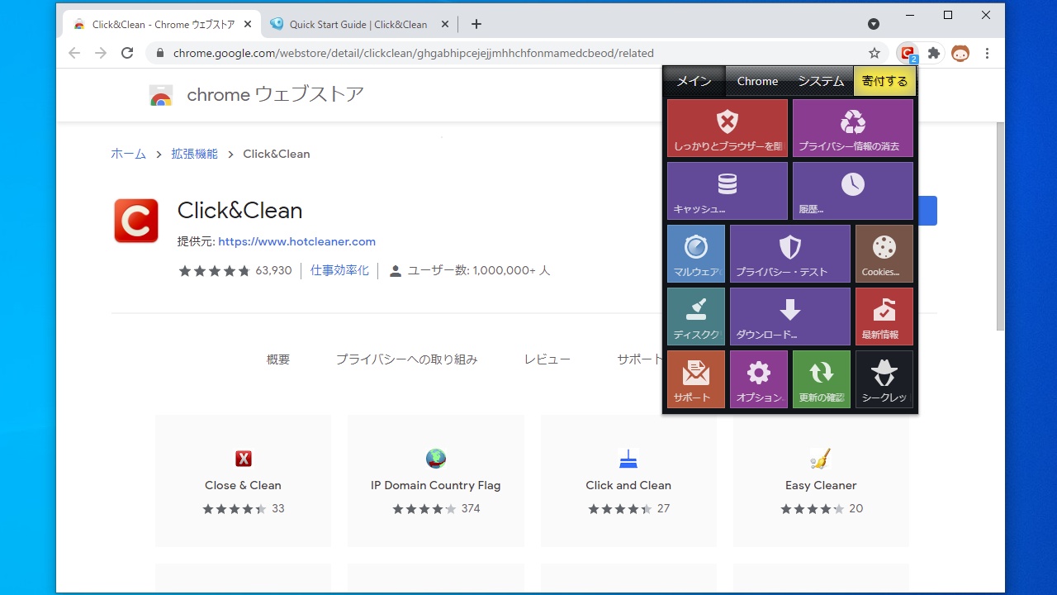
Task: Click the 更新の確認 update tile
Action: 822,379
